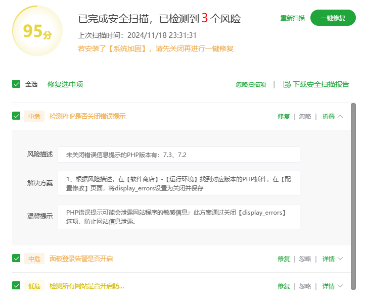Image resolution: width=367 pixels, height=303 pixels.
Task: Click 重新扫描 to rescan
Action: (293, 18)
